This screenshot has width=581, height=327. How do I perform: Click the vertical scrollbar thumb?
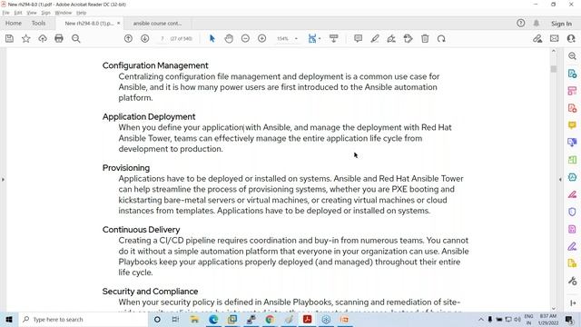point(554,69)
